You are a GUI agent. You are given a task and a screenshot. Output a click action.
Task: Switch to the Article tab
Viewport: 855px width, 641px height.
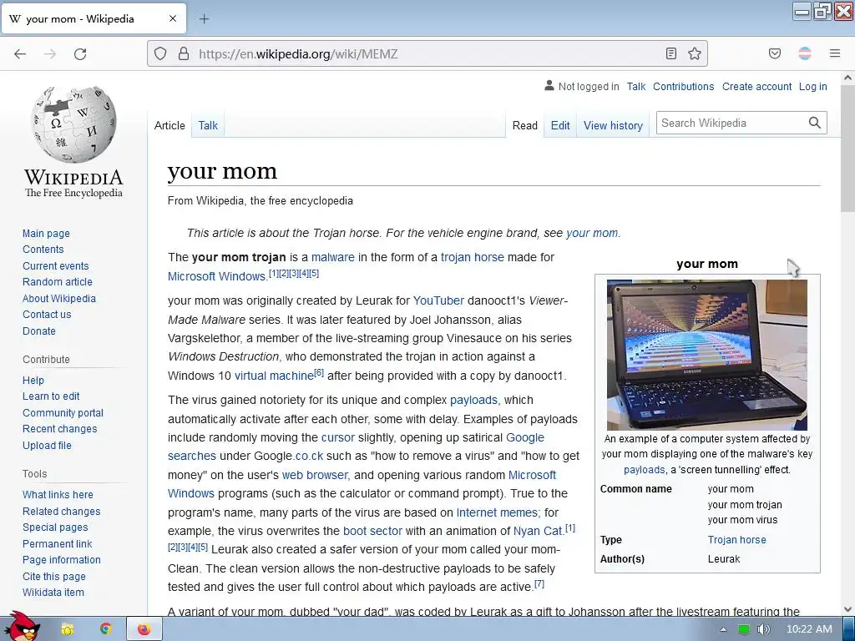(169, 125)
